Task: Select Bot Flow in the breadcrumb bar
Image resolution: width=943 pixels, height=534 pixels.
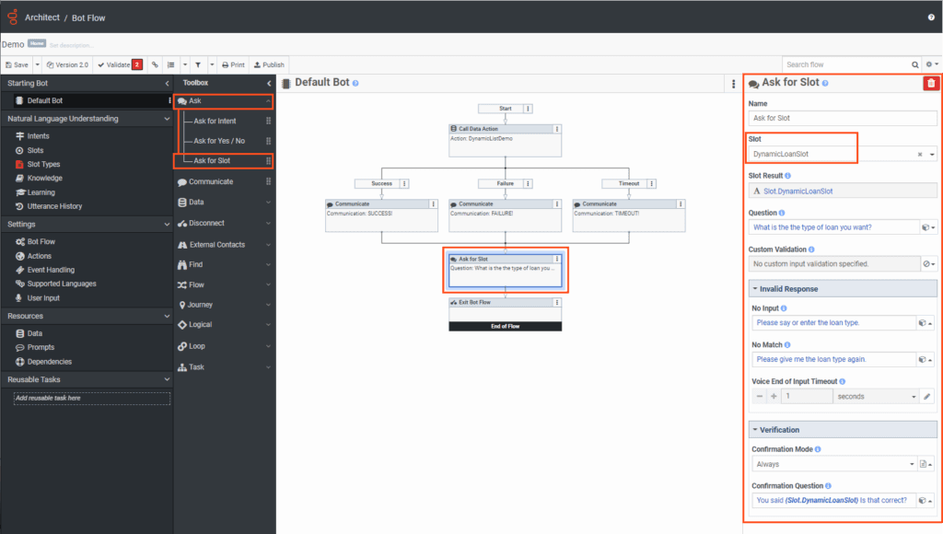Action: point(87,17)
